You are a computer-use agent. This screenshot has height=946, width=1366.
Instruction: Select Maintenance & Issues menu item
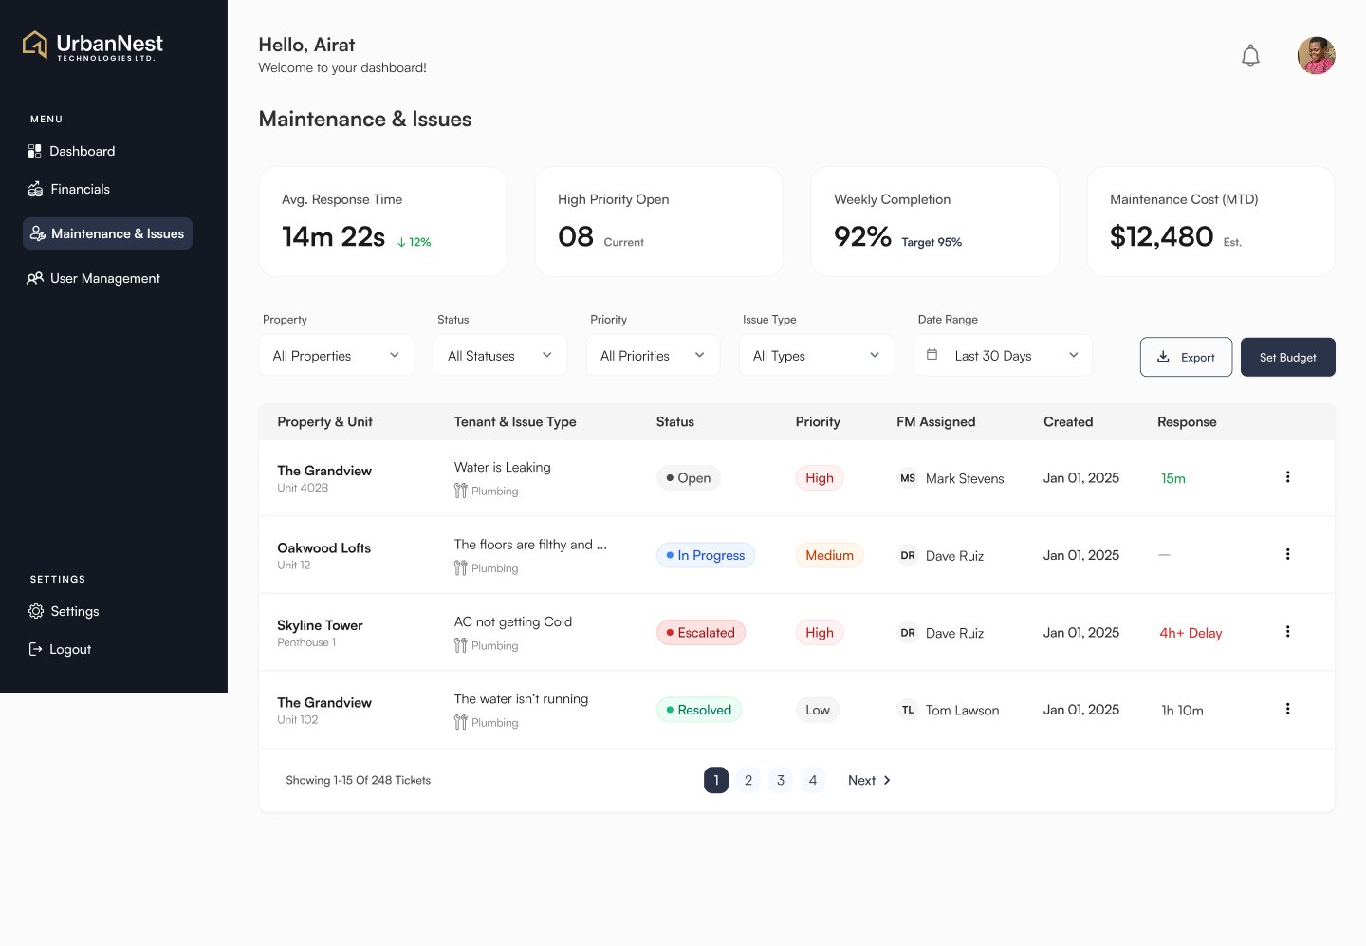tap(107, 233)
